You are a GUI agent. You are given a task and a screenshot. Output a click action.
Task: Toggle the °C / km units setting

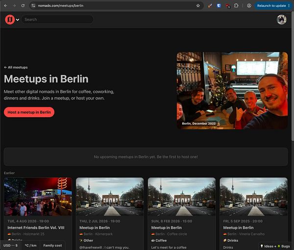pyautogui.click(x=31, y=245)
